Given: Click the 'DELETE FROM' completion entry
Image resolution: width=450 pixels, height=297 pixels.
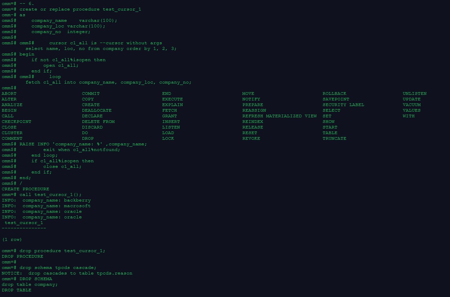Looking at the screenshot, I should click(x=98, y=122).
